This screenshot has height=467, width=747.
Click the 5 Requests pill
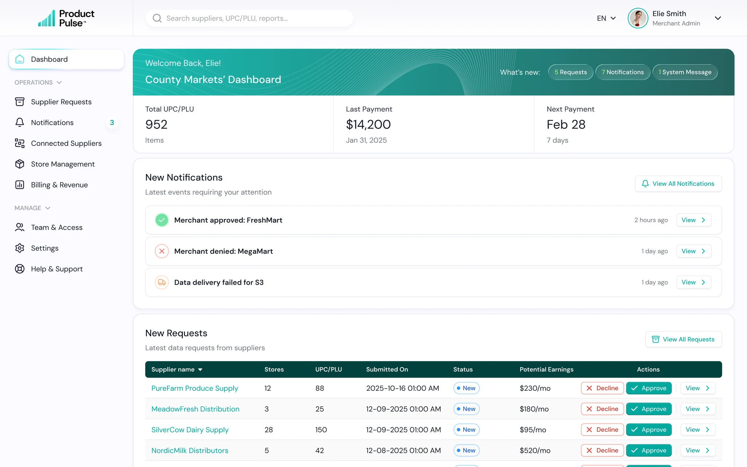tap(571, 72)
